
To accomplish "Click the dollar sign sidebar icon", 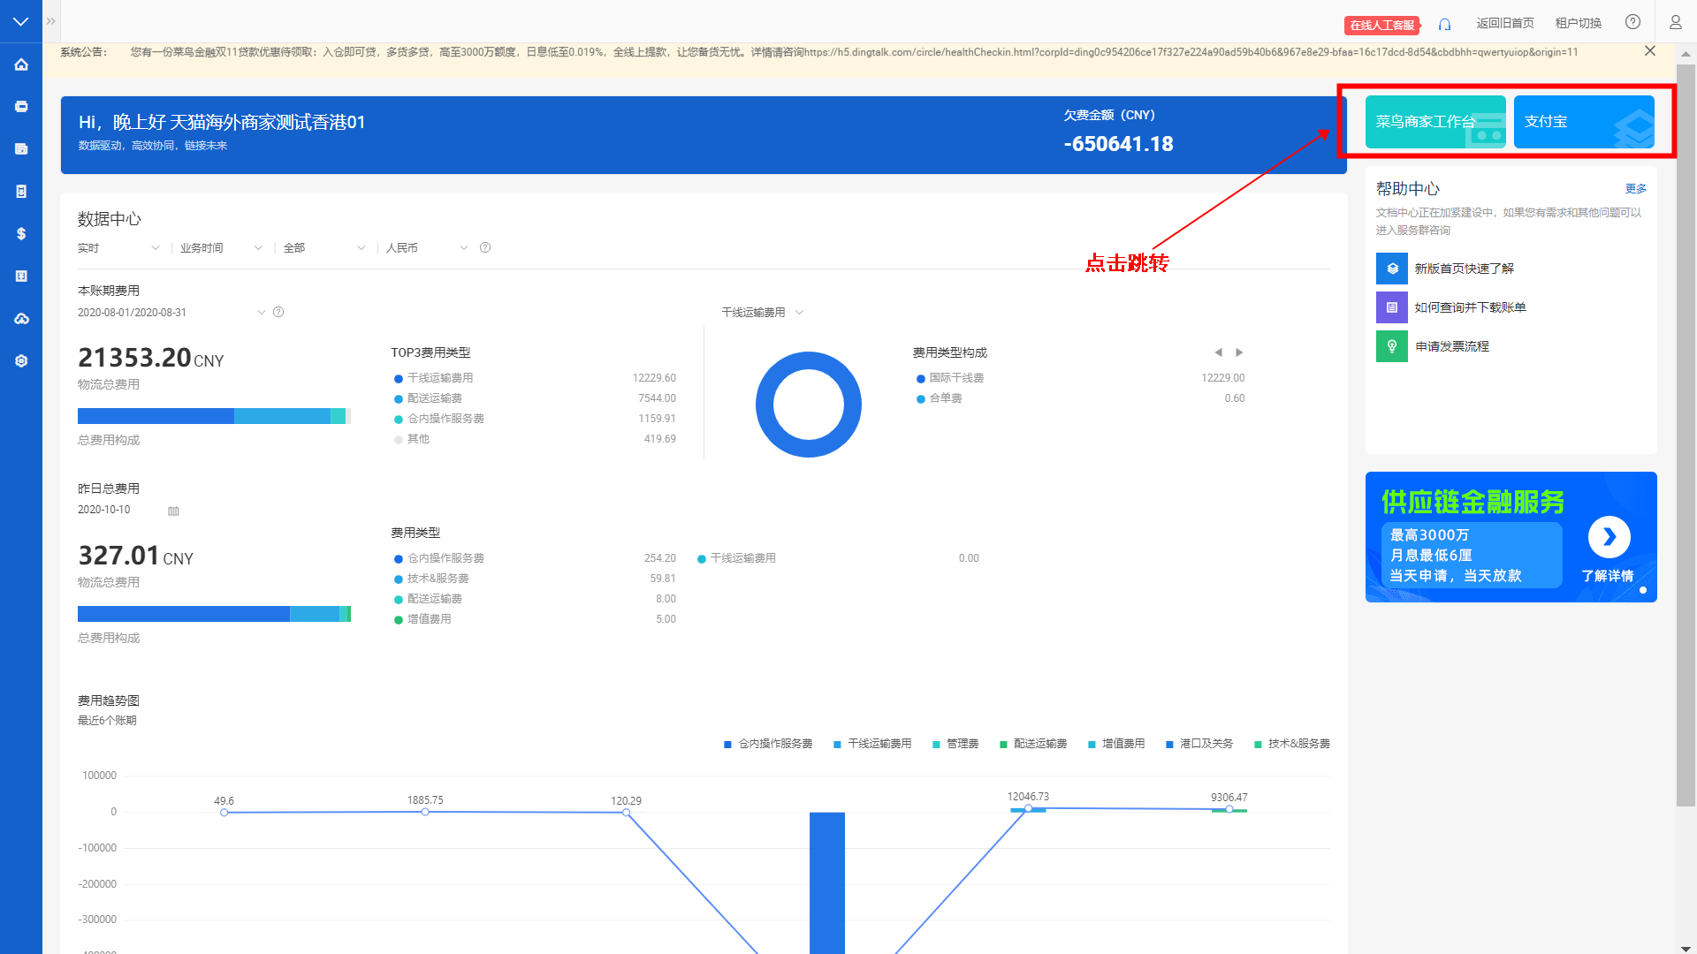I will (x=21, y=234).
